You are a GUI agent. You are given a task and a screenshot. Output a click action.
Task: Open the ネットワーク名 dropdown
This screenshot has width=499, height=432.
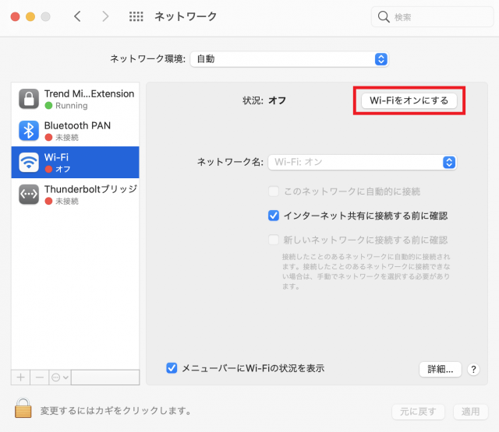[x=363, y=163]
